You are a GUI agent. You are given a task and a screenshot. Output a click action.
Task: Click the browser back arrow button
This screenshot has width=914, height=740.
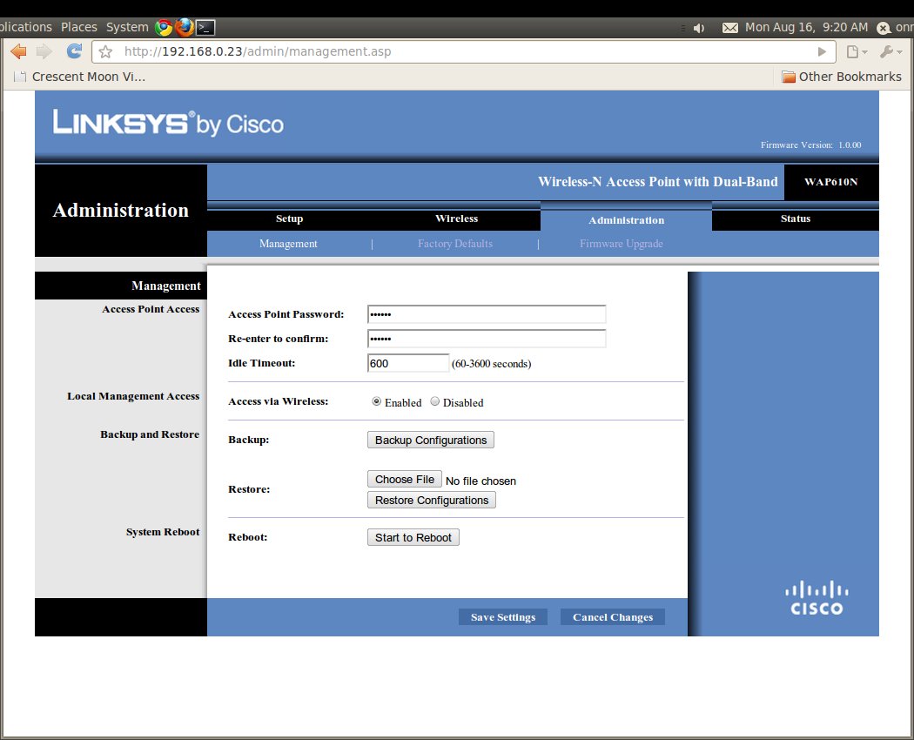[18, 51]
